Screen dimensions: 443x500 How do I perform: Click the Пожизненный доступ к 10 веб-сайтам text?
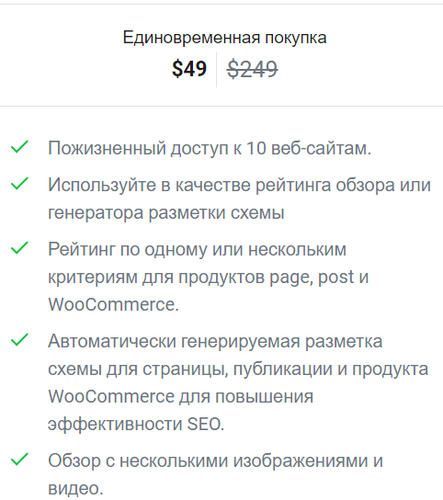pyautogui.click(x=210, y=148)
